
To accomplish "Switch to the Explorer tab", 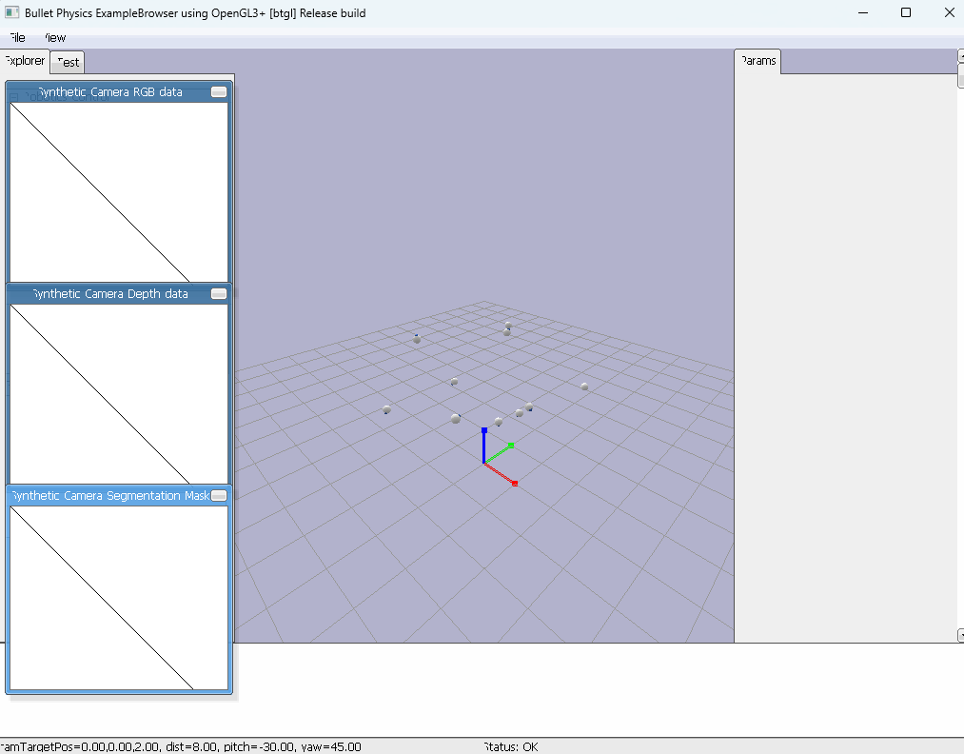I will tap(25, 61).
